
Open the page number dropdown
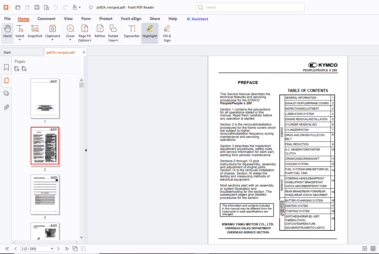click(x=52, y=249)
